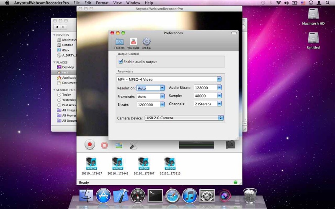
Task: Select Desktop in Finder sidebar
Action: [x=65, y=67]
